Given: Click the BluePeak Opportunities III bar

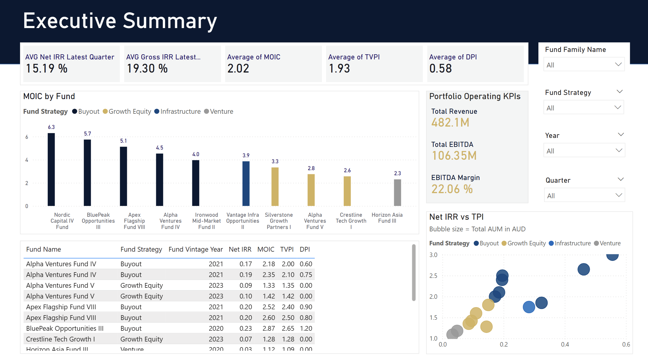Looking at the screenshot, I should click(x=87, y=173).
